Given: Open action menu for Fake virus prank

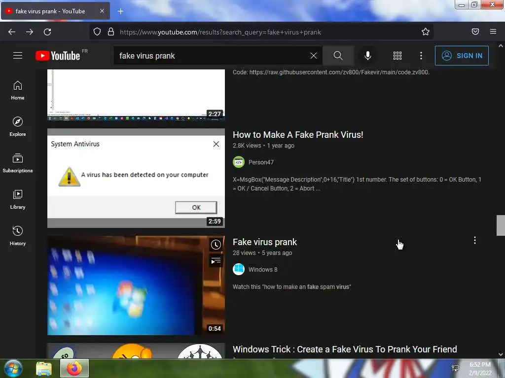Looking at the screenshot, I should coord(475,240).
